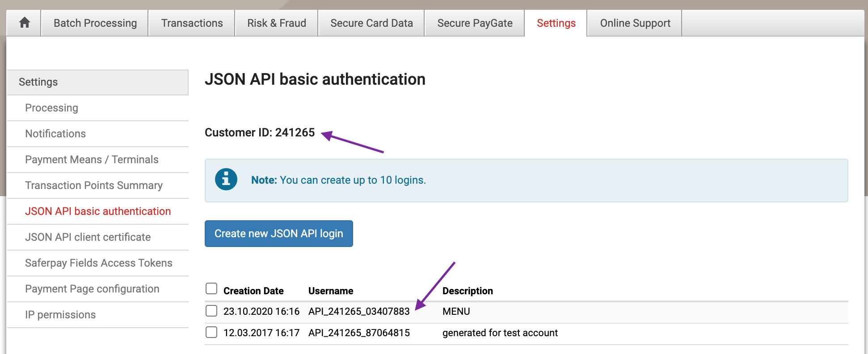Click the Description column header

click(468, 291)
